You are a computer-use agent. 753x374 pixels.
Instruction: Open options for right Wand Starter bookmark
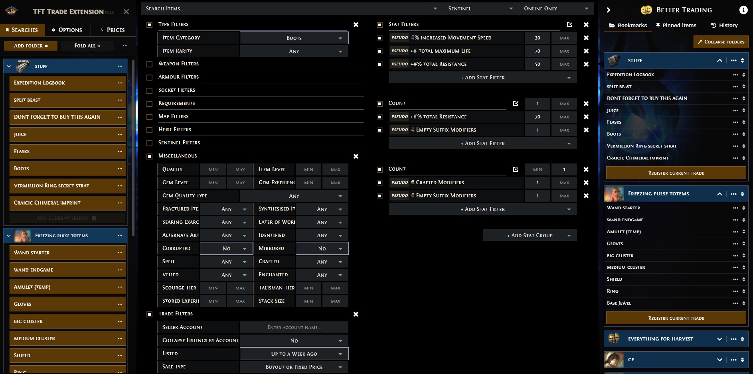(735, 208)
